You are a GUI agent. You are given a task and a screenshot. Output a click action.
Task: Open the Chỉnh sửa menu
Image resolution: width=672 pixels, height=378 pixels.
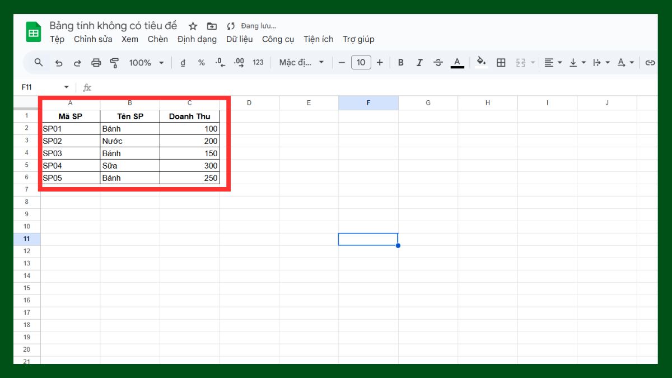[x=93, y=39]
